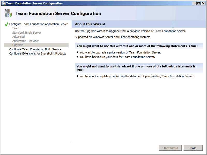Click the window title bar text
207x155 pixels.
[34, 3]
